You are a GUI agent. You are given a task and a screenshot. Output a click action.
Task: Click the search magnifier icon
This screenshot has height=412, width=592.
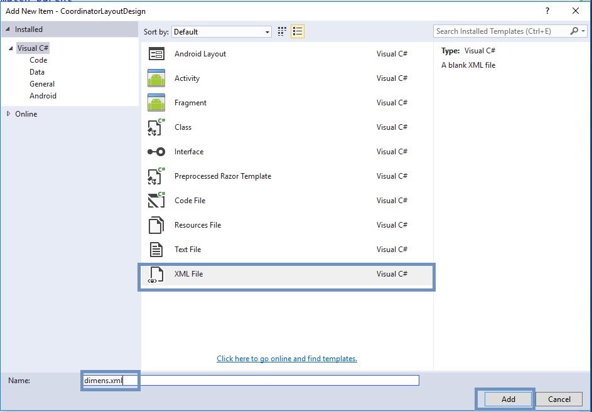[574, 31]
